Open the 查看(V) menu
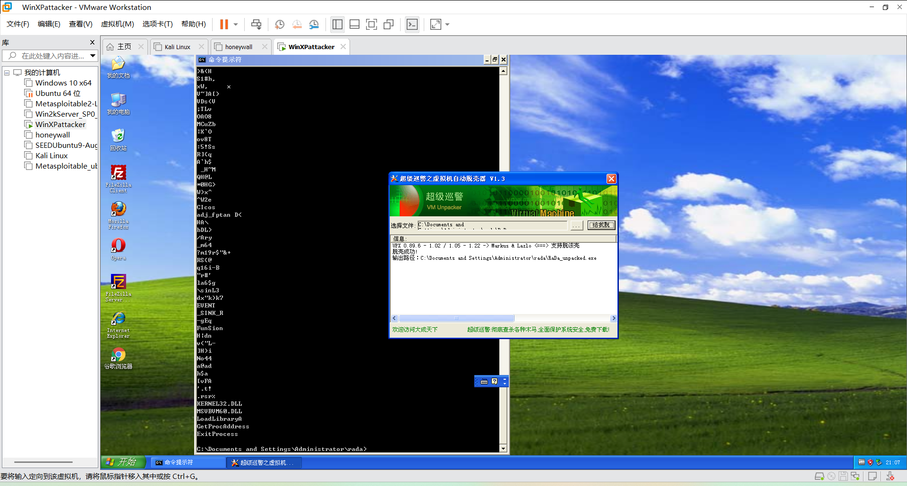907x486 pixels. 81,24
